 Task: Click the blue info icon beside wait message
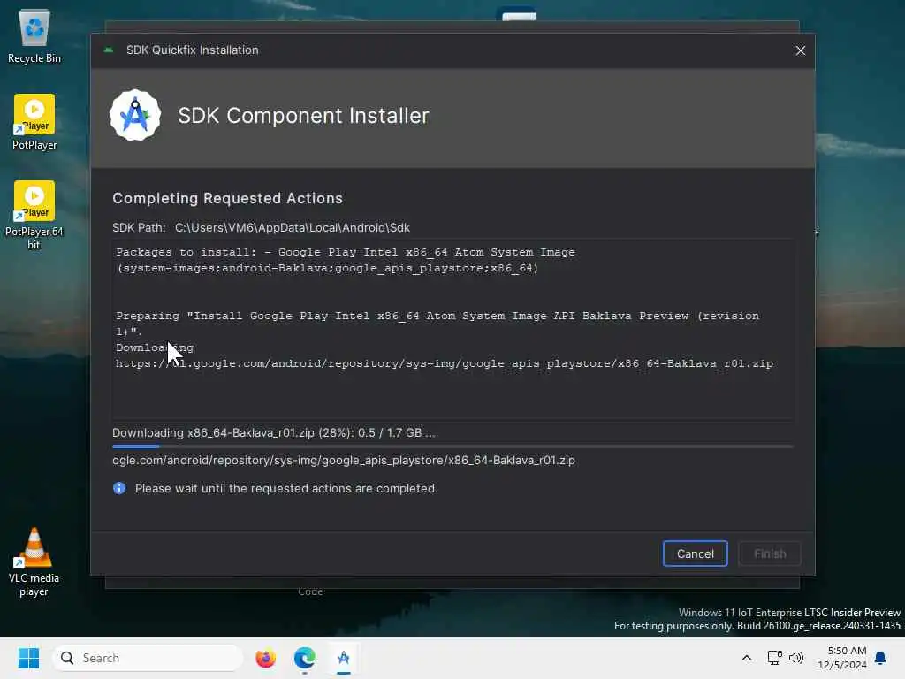pos(119,488)
